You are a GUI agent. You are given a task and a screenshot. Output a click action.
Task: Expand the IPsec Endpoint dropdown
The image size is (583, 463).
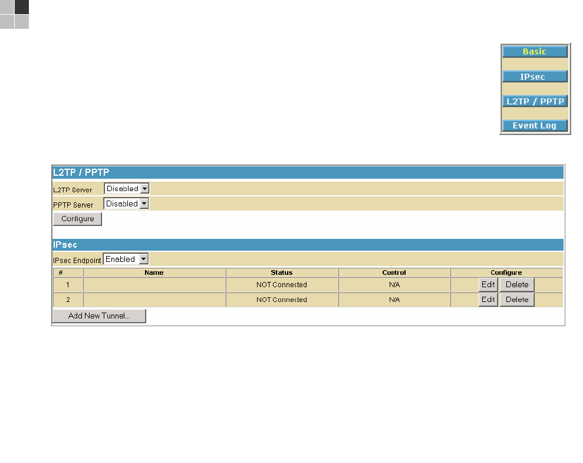126,259
